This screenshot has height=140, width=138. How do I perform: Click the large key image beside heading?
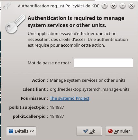(15, 24)
